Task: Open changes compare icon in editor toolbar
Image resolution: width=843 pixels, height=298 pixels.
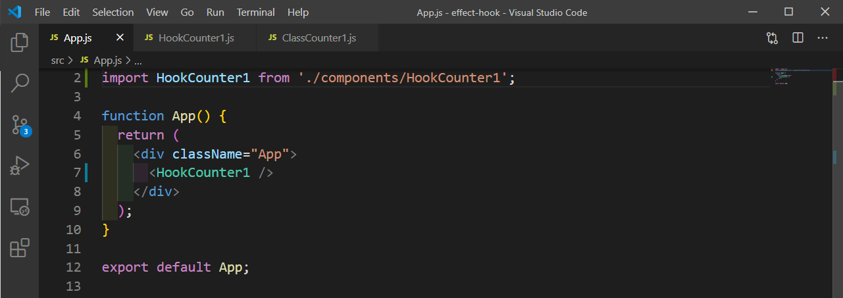Action: 773,38
